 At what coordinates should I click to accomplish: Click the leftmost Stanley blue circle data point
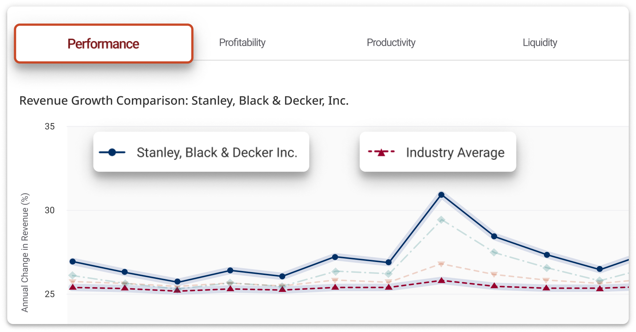(73, 261)
